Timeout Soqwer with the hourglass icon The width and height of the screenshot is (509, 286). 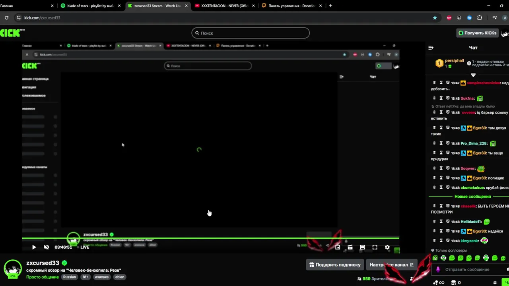(441, 168)
